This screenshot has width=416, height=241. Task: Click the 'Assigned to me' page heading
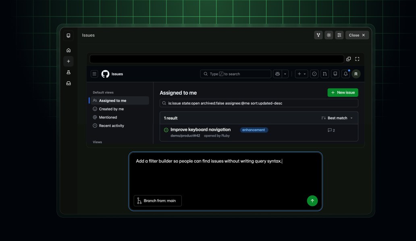tap(178, 93)
